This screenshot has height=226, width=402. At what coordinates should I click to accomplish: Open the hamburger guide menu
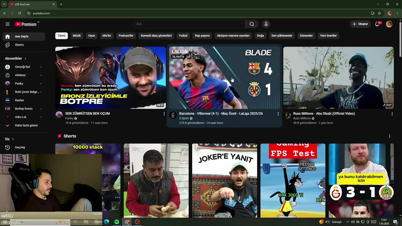(x=8, y=24)
